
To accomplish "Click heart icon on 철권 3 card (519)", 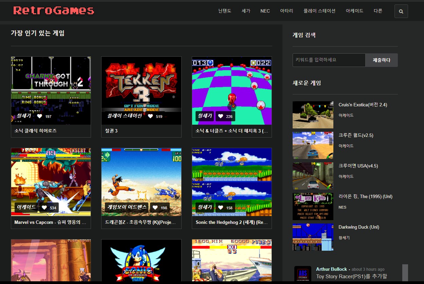I will [x=150, y=116].
